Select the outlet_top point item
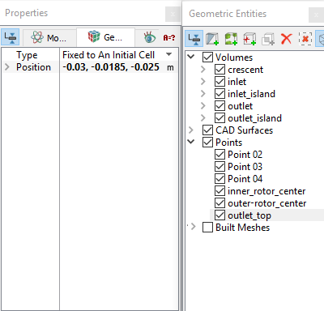Screen dimensions: 324x311 tap(249, 215)
